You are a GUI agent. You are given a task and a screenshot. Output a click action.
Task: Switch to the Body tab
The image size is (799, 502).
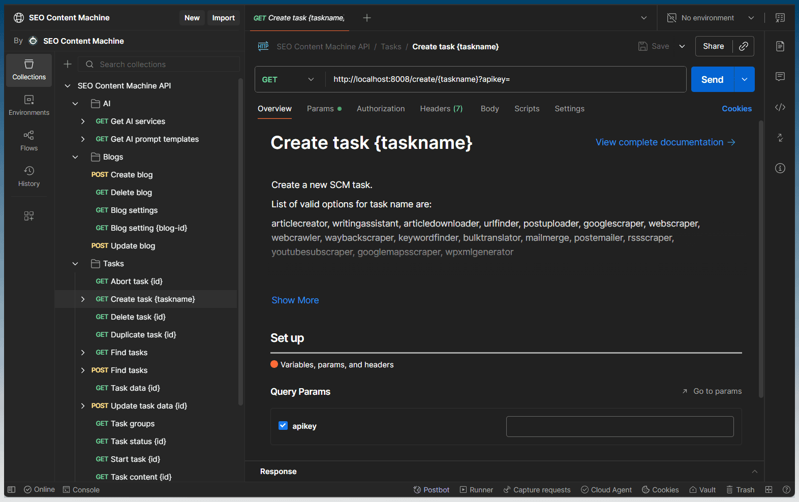(x=489, y=109)
